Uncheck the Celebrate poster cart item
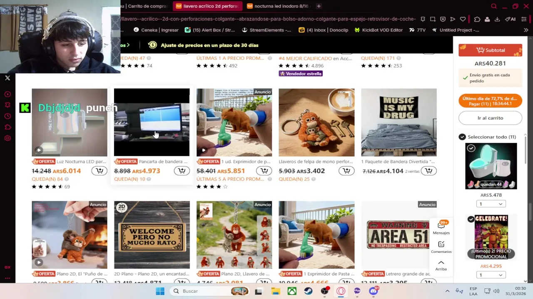Image resolution: width=533 pixels, height=299 pixels. tap(471, 219)
